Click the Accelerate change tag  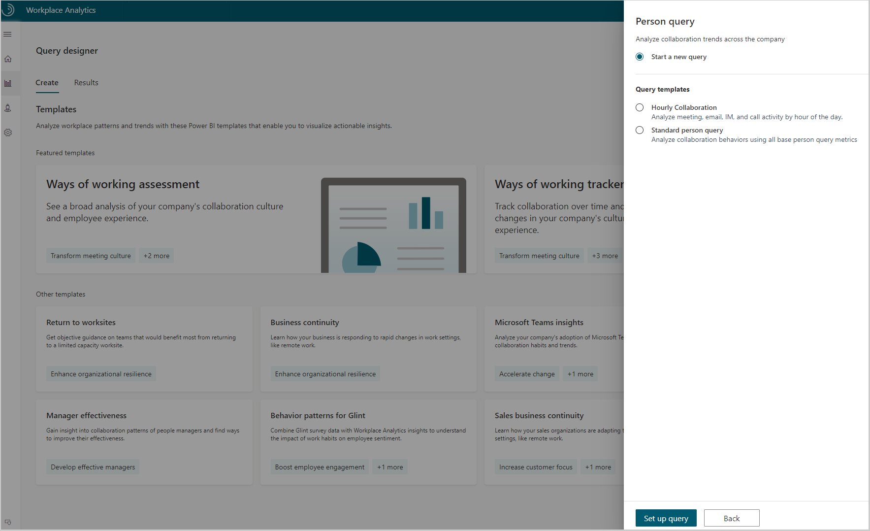(x=527, y=374)
